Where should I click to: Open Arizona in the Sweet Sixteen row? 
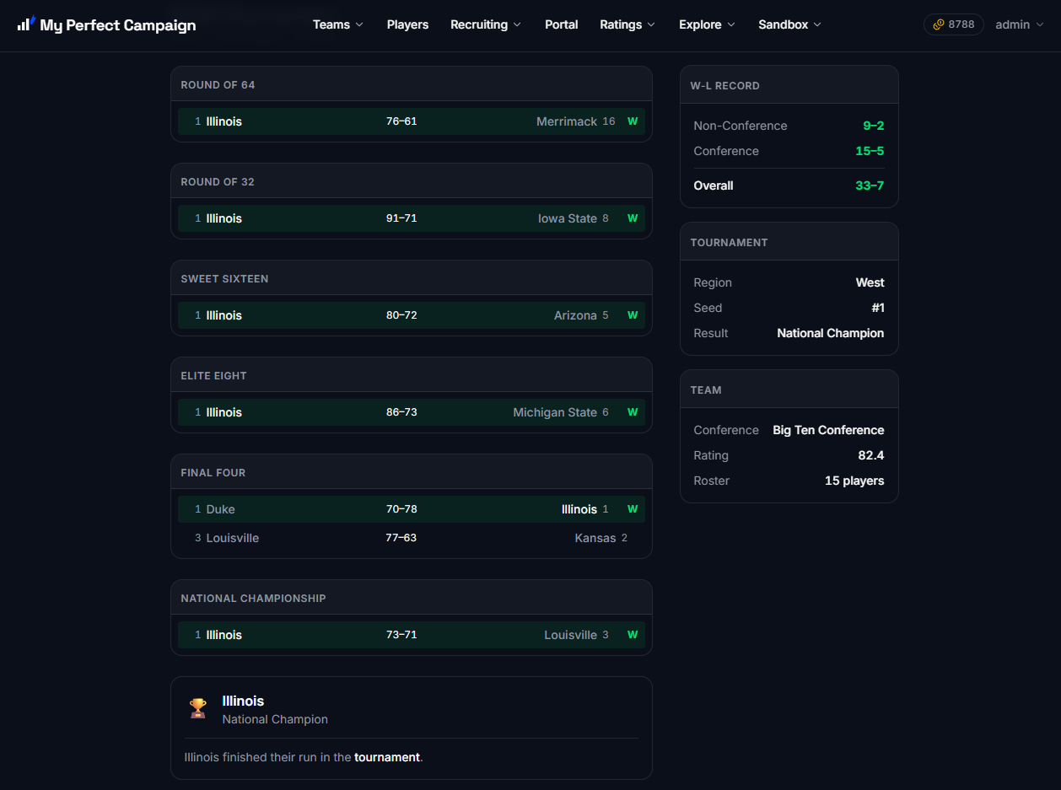point(575,315)
